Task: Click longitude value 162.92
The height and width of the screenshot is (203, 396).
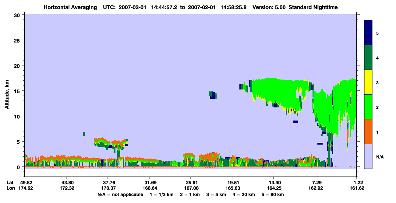Action: pos(315,188)
